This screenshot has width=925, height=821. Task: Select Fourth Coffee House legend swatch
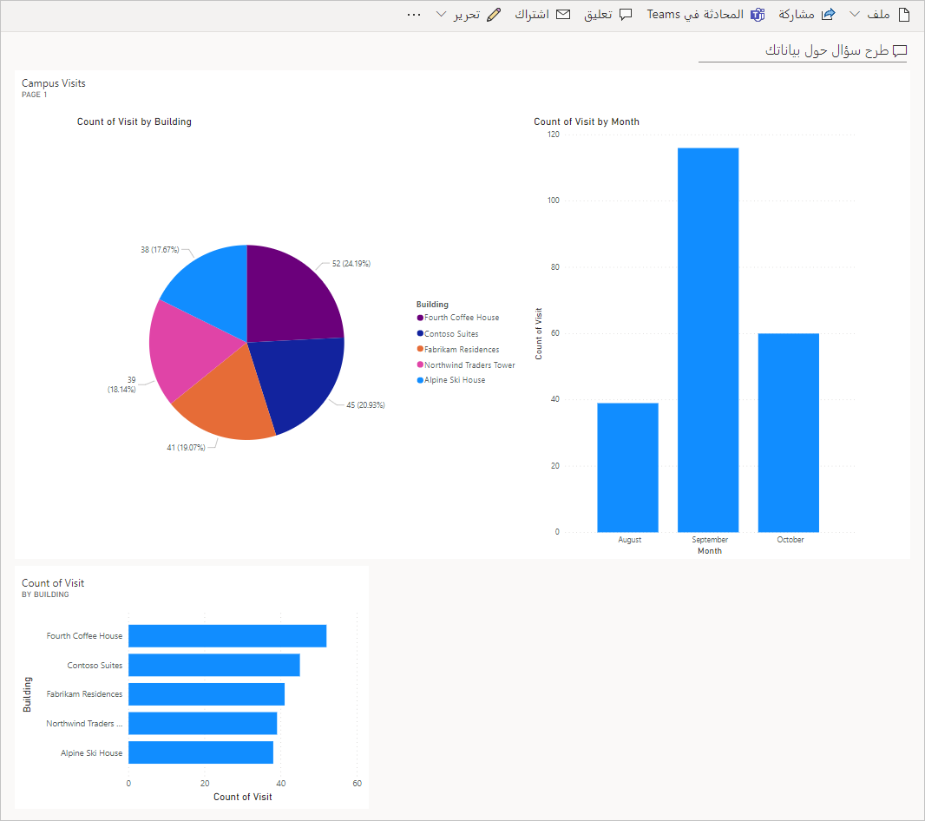[x=420, y=318]
